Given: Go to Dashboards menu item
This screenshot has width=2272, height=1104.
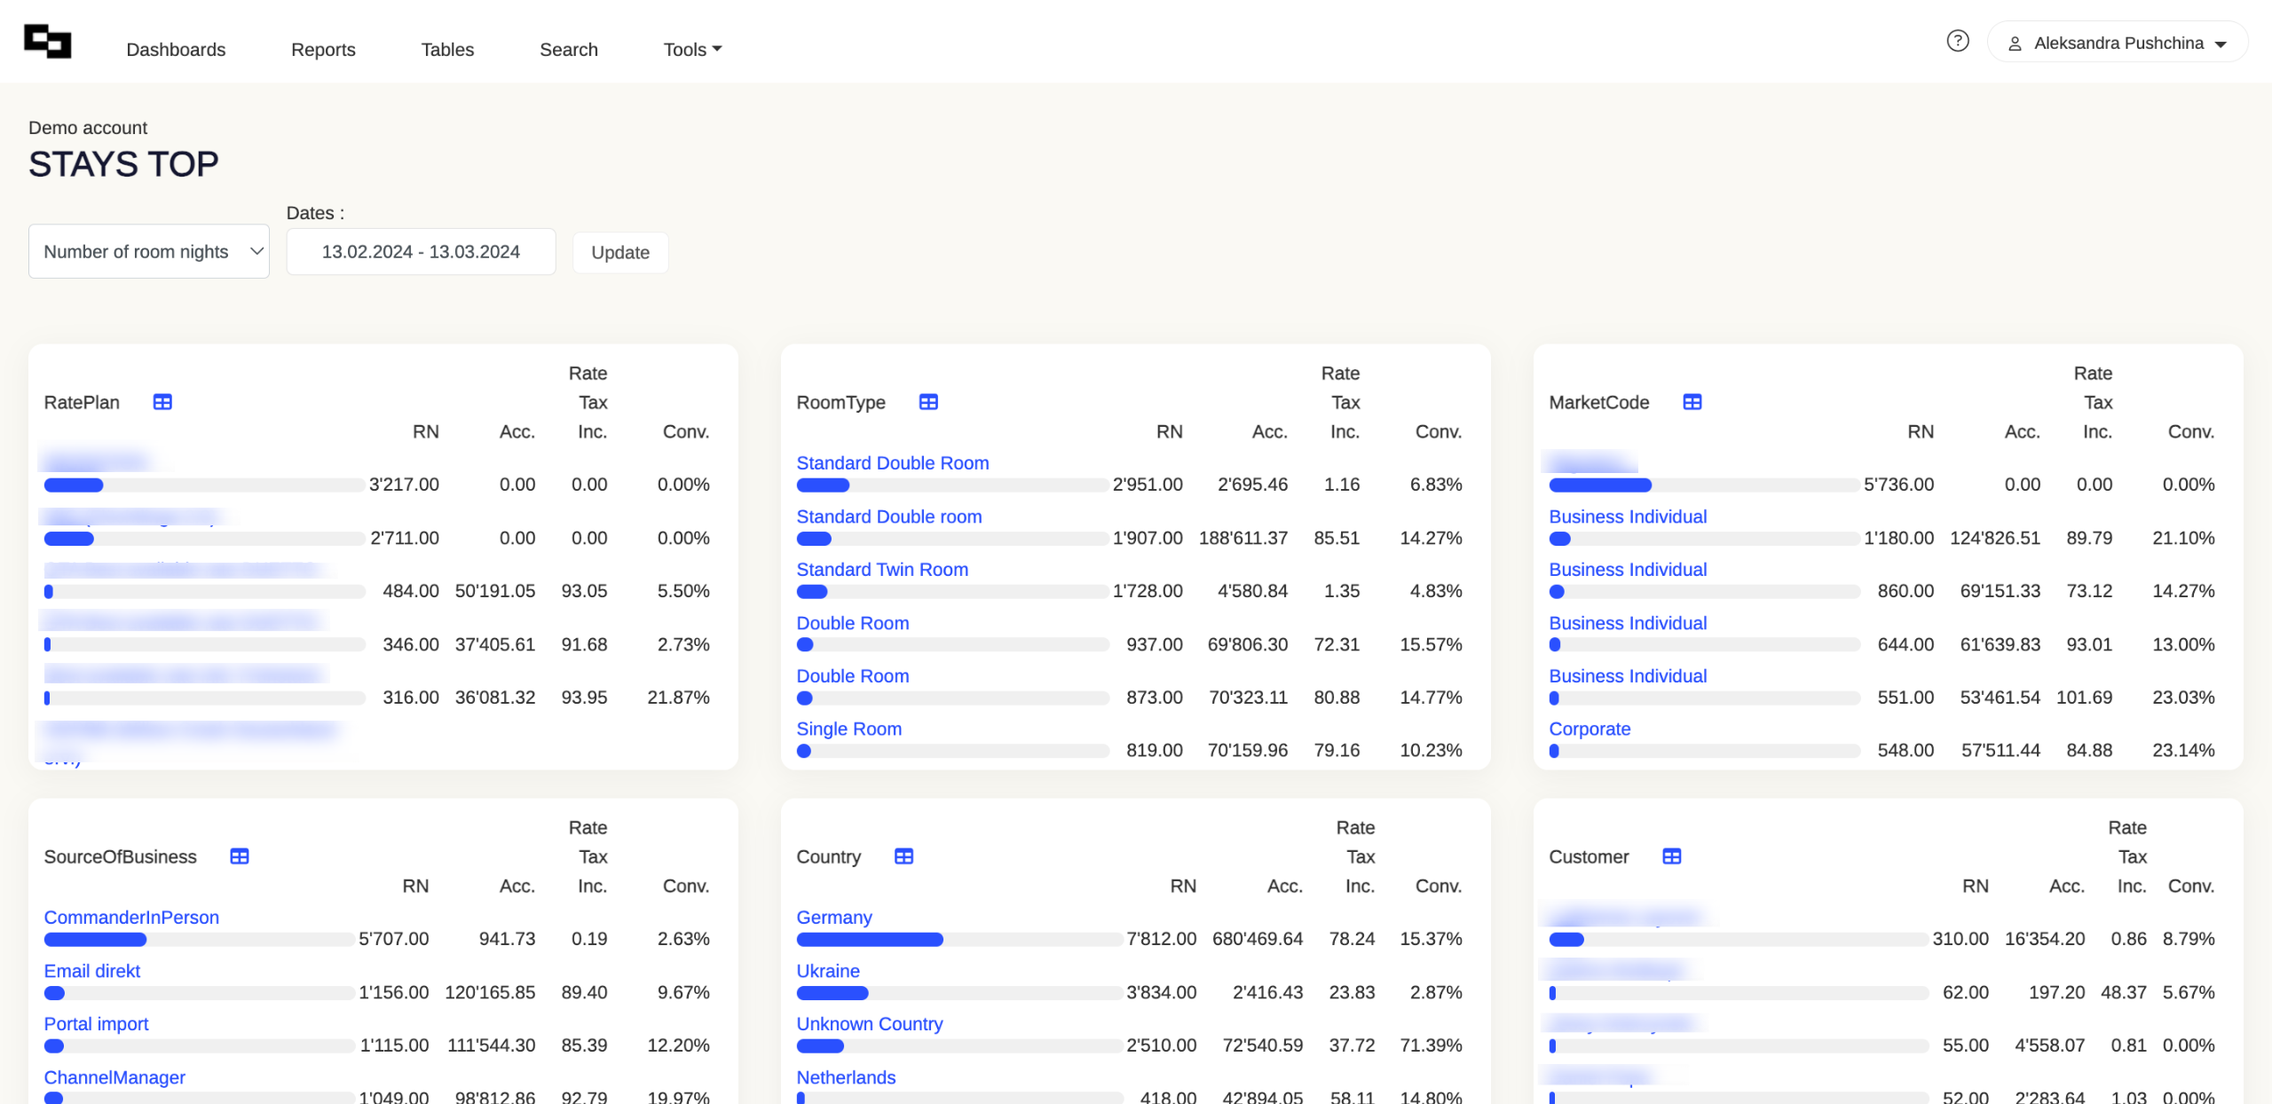Looking at the screenshot, I should point(176,50).
